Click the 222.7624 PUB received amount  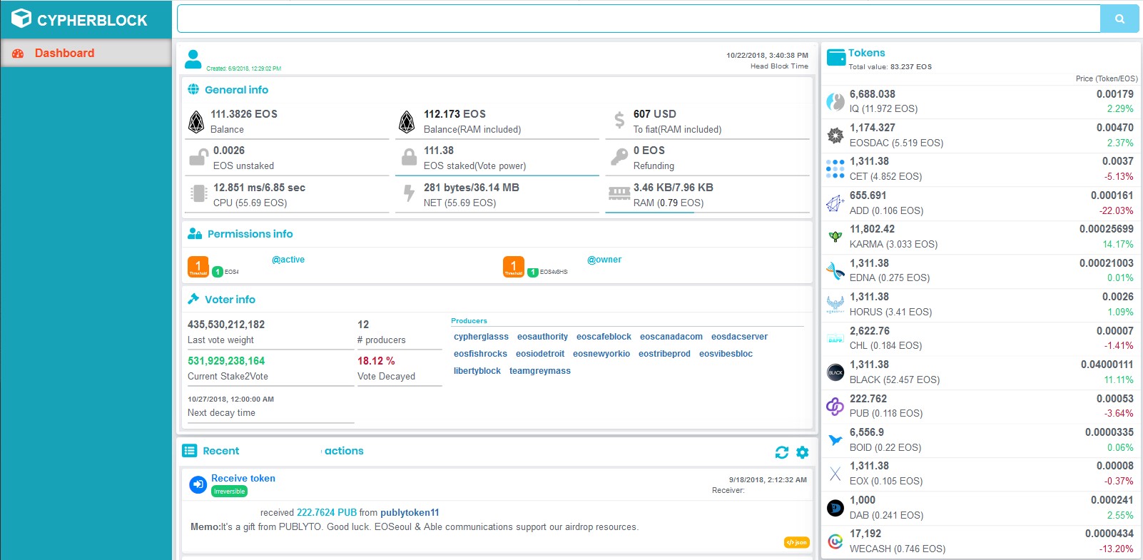point(327,513)
